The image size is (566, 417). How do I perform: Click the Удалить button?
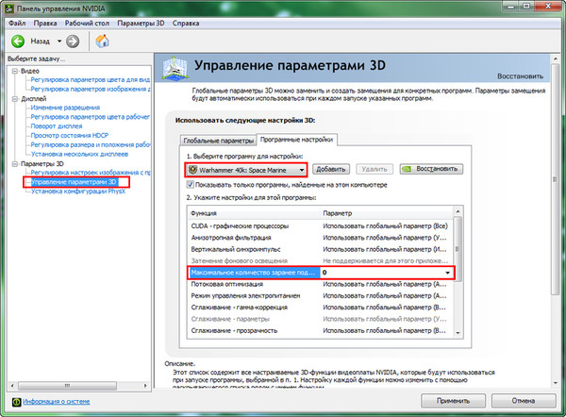[375, 169]
